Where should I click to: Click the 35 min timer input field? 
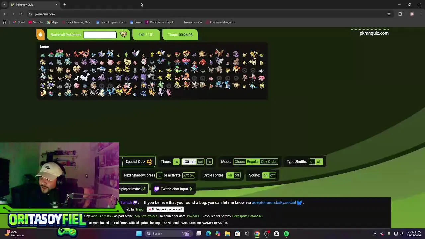pos(189,162)
